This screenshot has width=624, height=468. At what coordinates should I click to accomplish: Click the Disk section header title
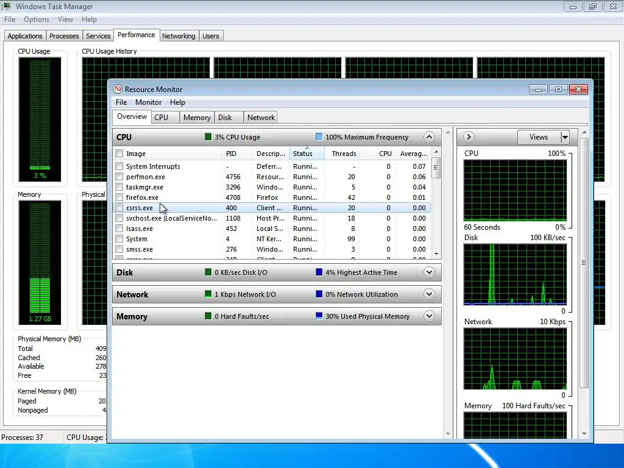click(124, 272)
